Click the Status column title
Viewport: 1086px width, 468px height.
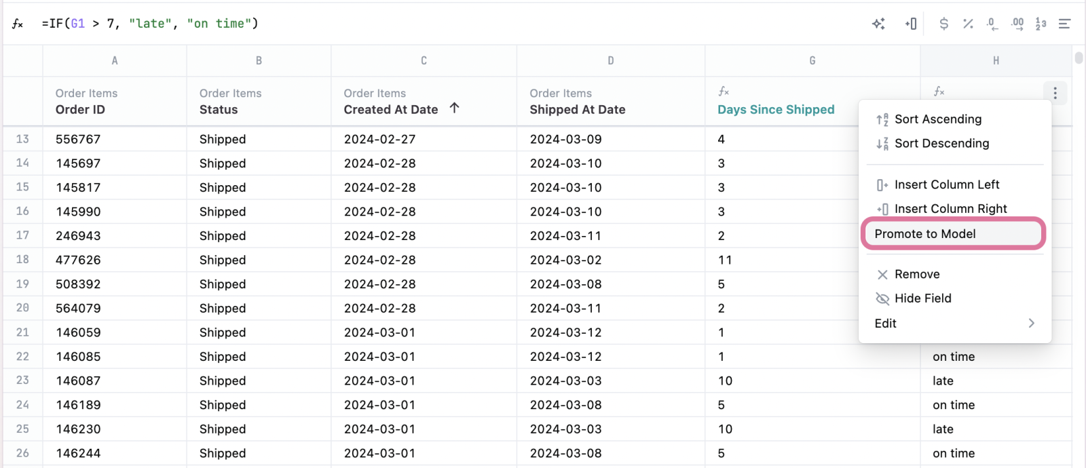point(219,110)
